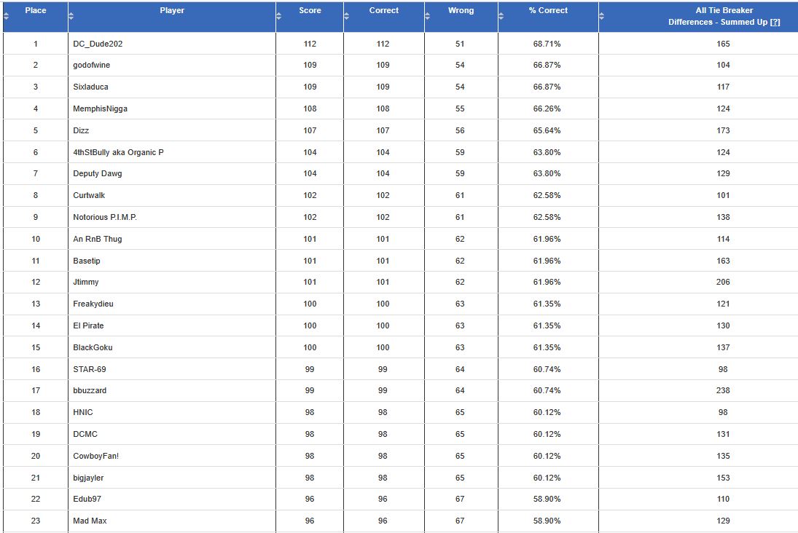Click the sort arrows beside Place header

[x=6, y=16]
